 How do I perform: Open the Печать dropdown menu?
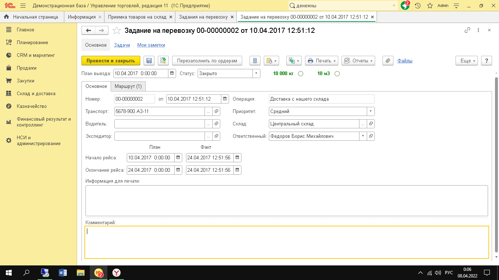[x=321, y=61]
